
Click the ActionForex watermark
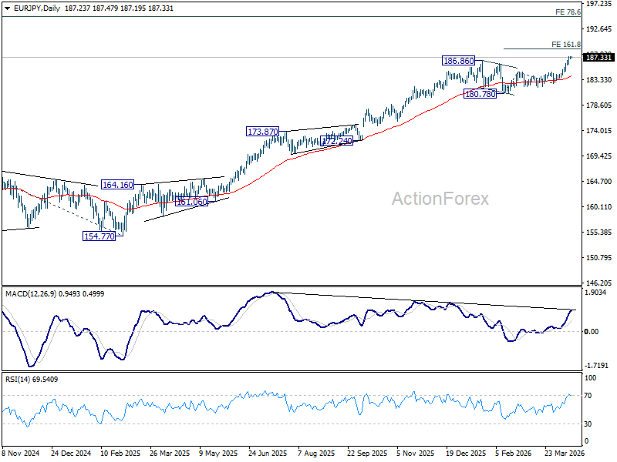[x=440, y=199]
